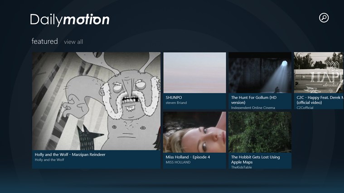344x193 pixels.
Task: Open the Miss Holland Episode 4 thumbnail
Action: (x=194, y=132)
